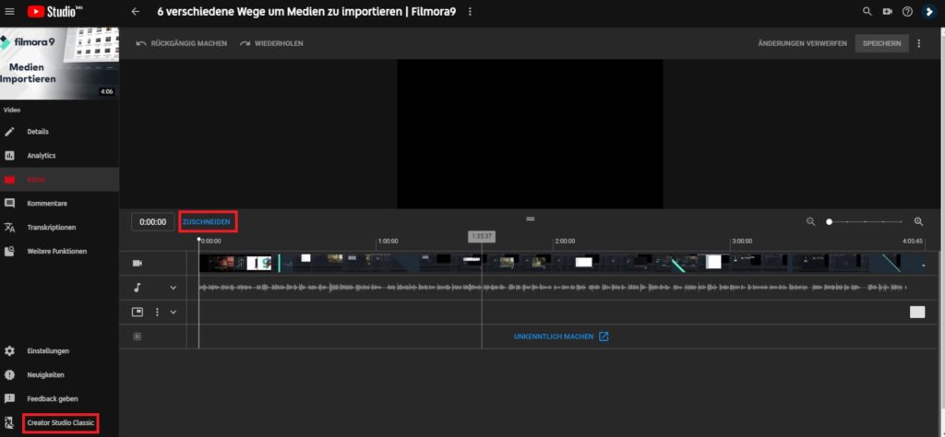Click the blur track icon

coord(138,337)
